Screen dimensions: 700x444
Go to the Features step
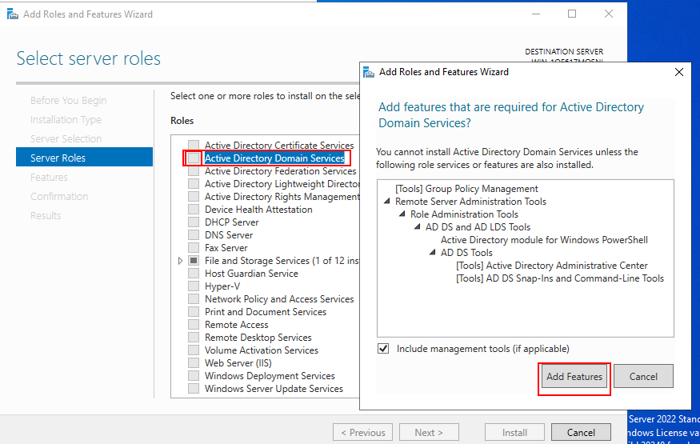(49, 177)
